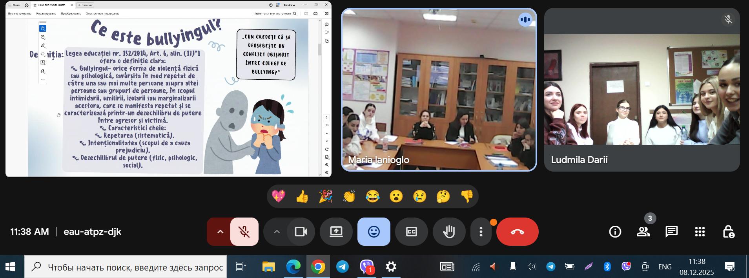Screen dimensions: 749x278
Task: Open meeting details info icon
Action: (615, 232)
